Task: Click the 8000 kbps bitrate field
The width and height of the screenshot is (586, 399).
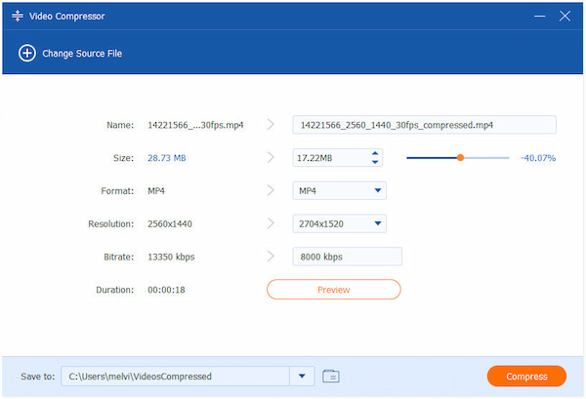Action: click(x=347, y=257)
